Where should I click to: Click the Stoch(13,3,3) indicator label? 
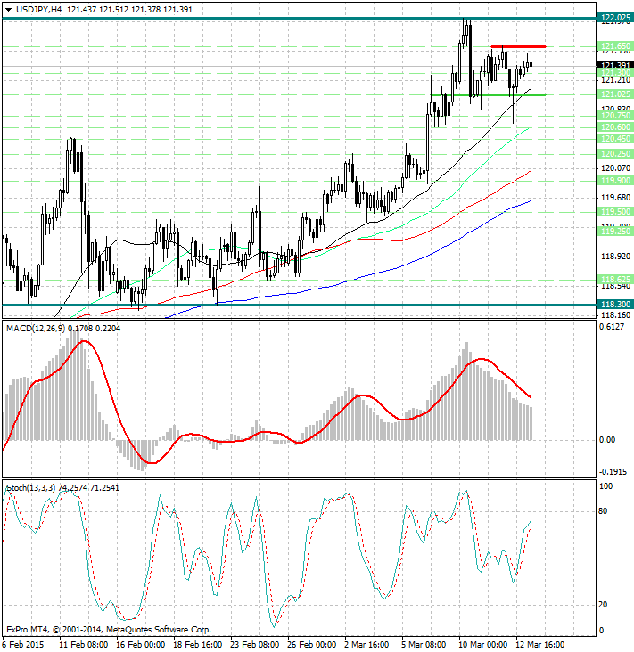click(30, 488)
